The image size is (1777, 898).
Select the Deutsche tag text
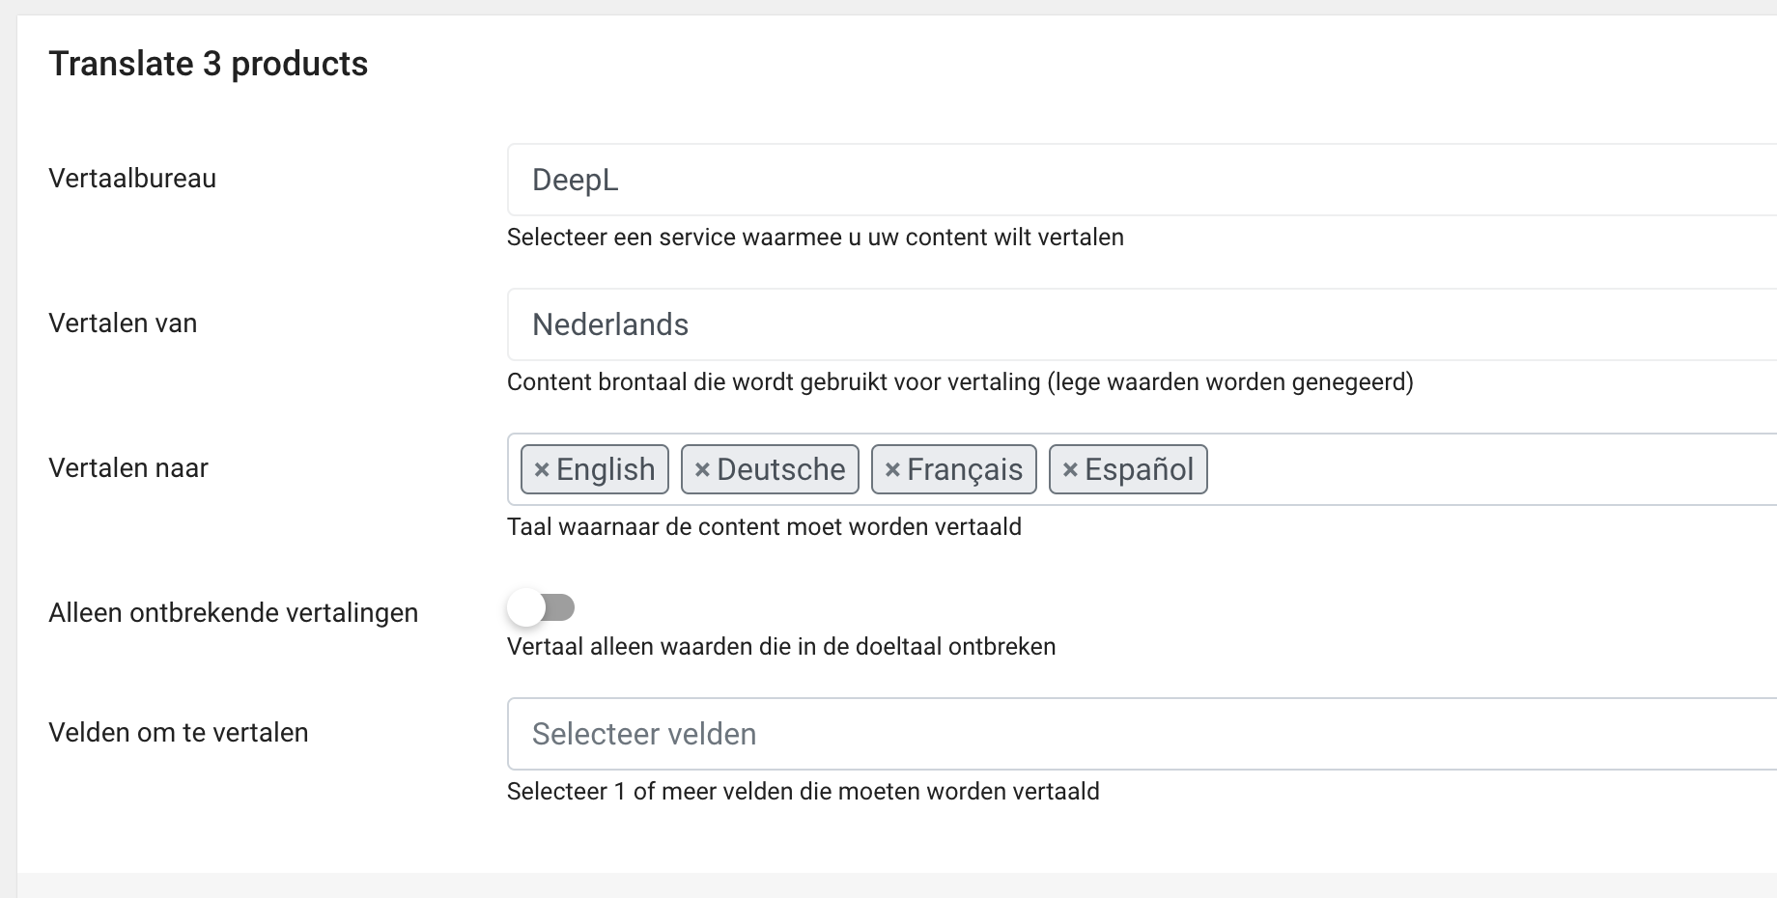tap(780, 470)
